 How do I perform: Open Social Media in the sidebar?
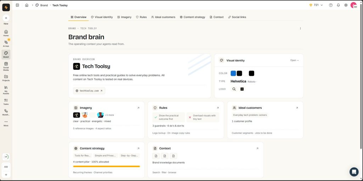pyautogui.click(x=6, y=66)
